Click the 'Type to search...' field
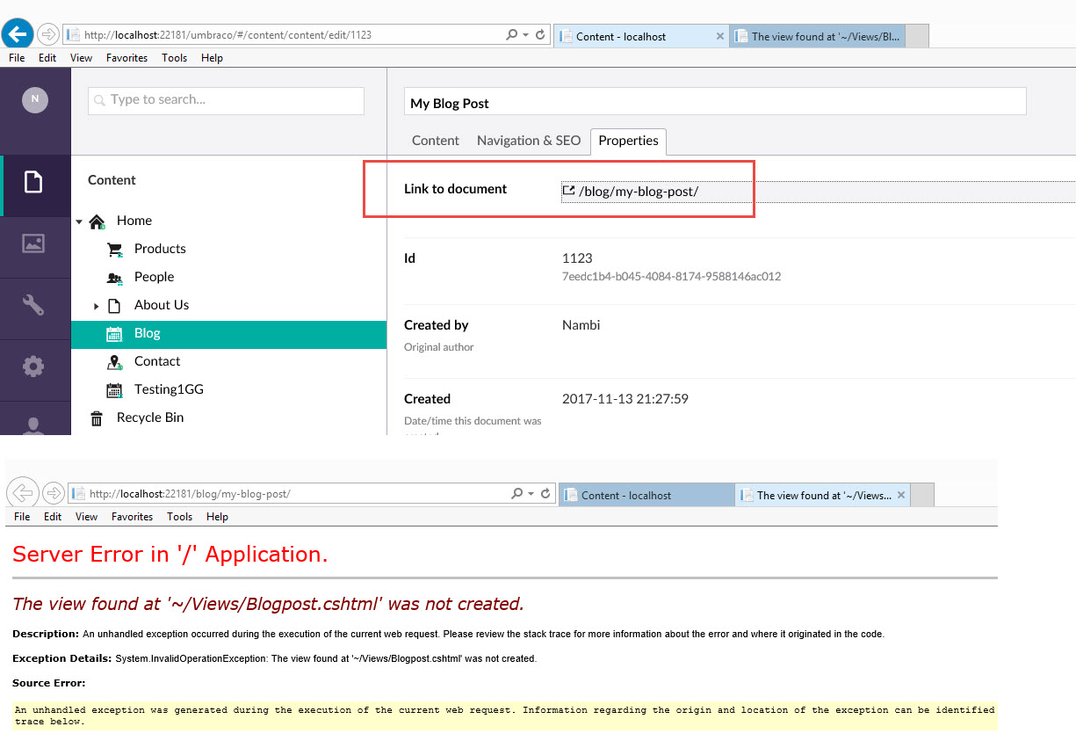1076x748 pixels. [227, 100]
